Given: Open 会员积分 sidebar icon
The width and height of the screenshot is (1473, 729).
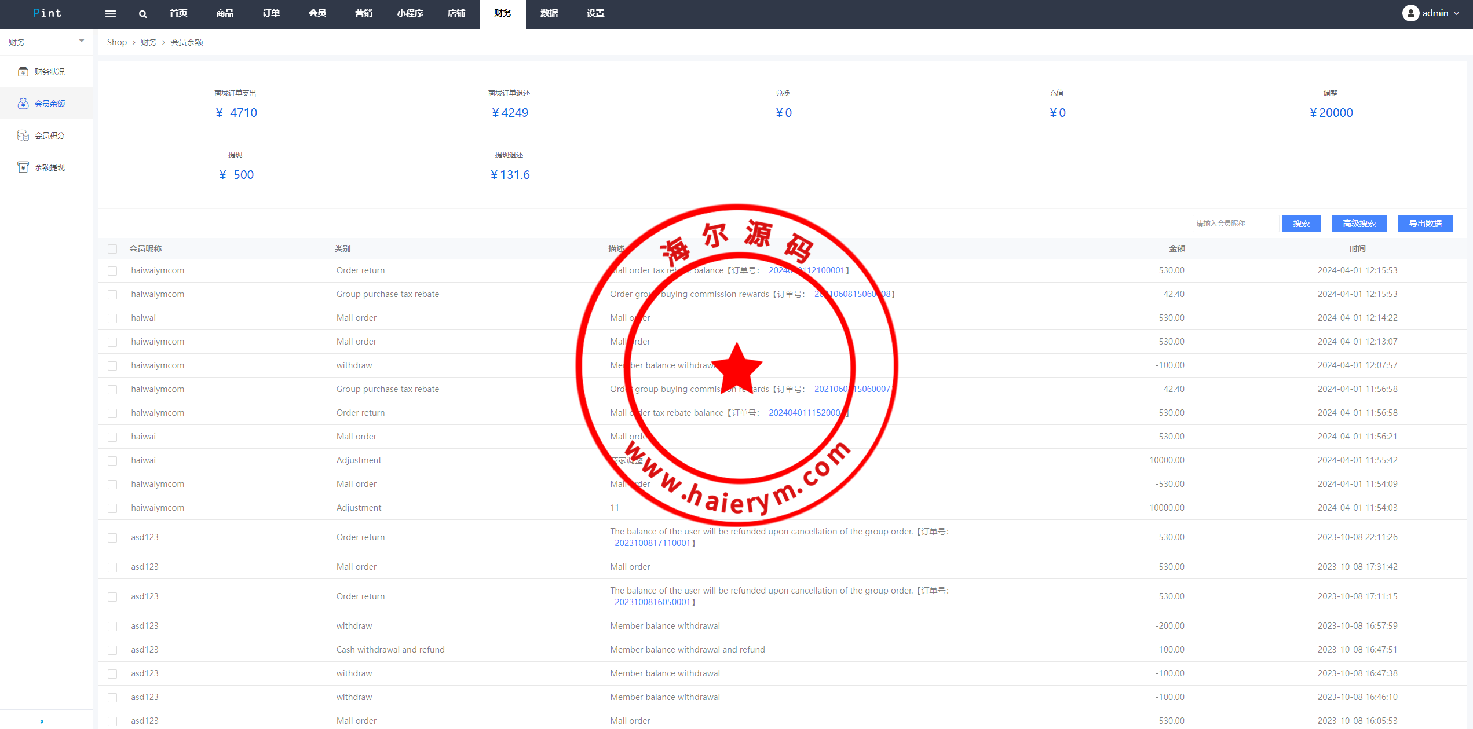Looking at the screenshot, I should pos(23,135).
